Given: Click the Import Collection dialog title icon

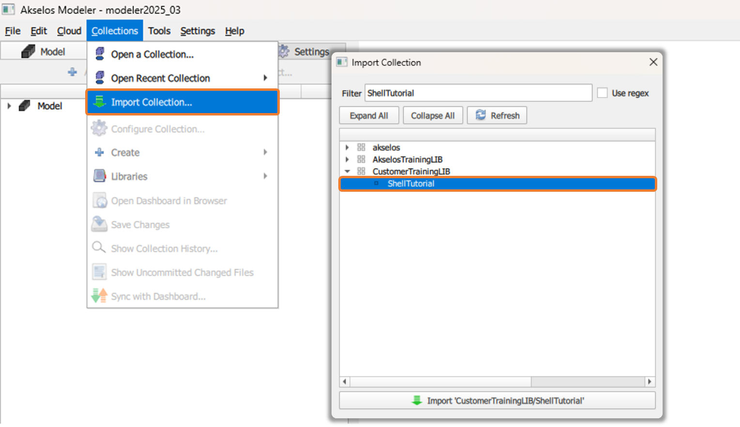Looking at the screenshot, I should click(342, 62).
